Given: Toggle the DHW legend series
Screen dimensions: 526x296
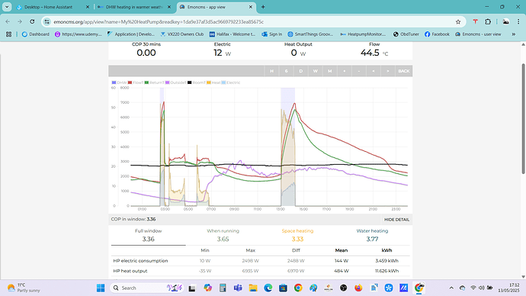Looking at the screenshot, I should click(119, 82).
